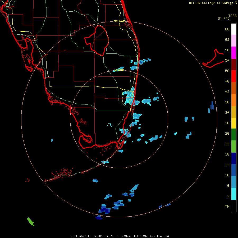Choose the bright red legend swatch
The height and width of the screenshot is (238, 238).
click(x=234, y=76)
